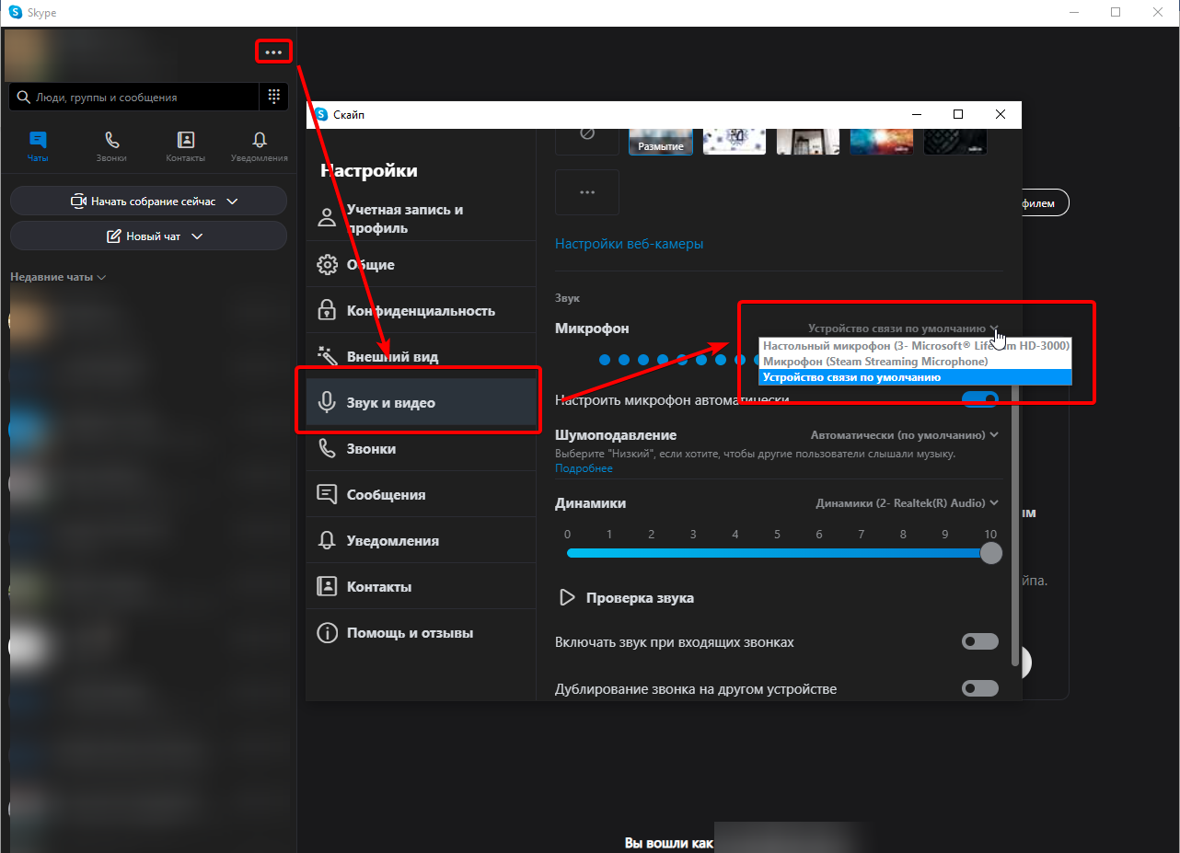Open the Контакты settings section
The height and width of the screenshot is (853, 1180).
pyautogui.click(x=421, y=587)
